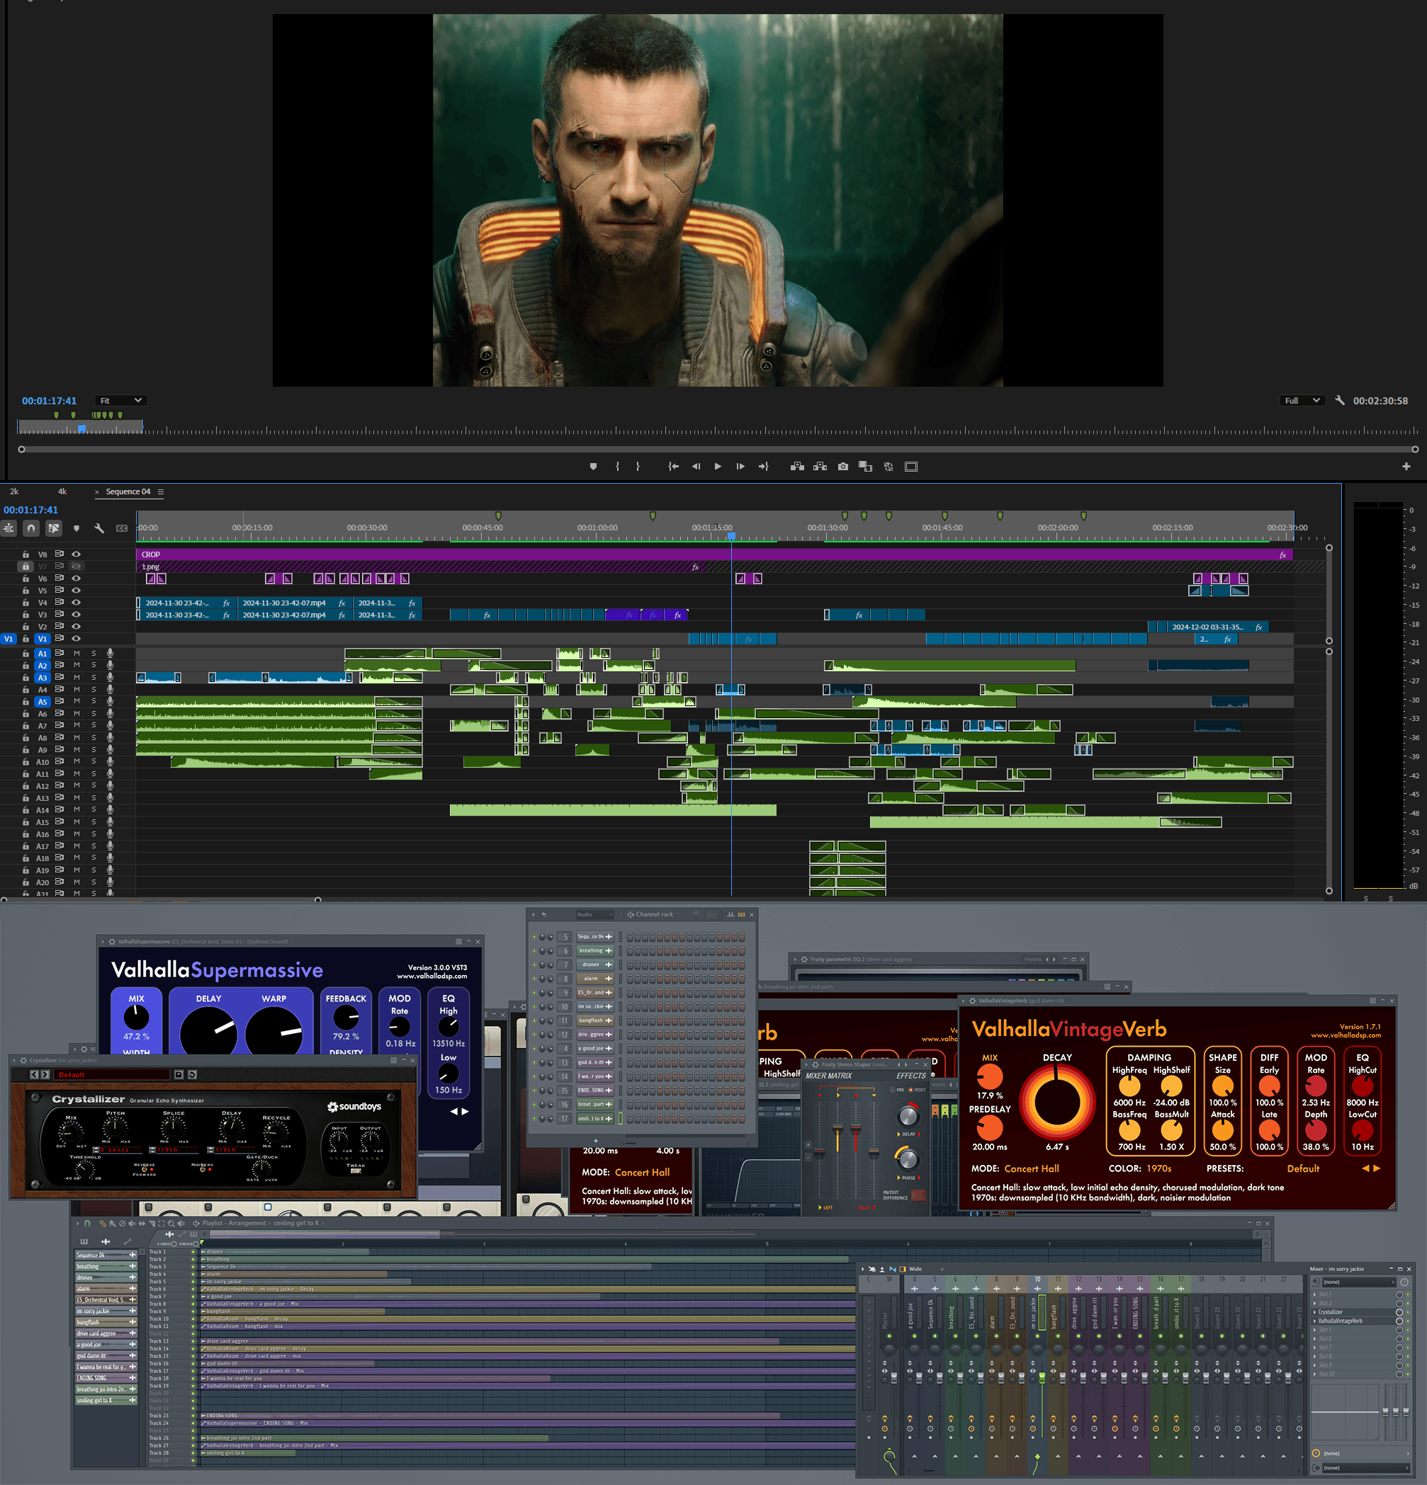This screenshot has width=1427, height=1485.
Task: Open the Playlist Arrangement menu
Action: click(x=235, y=1223)
